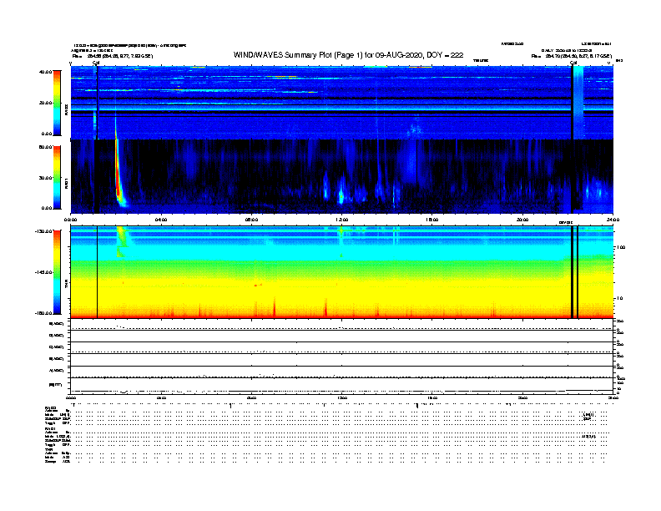This screenshot has height=511, width=661.
Task: Click the -160.00 tick on TNR scale
Action: click(x=44, y=313)
